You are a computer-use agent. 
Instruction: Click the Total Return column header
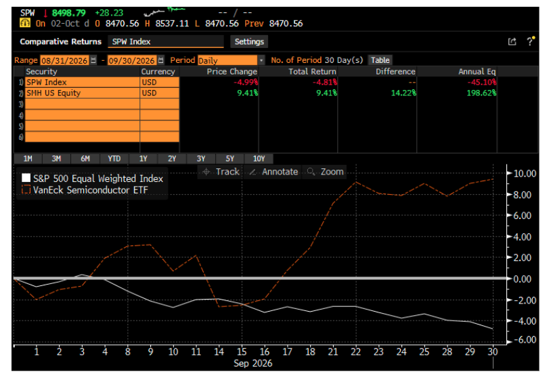tap(312, 72)
